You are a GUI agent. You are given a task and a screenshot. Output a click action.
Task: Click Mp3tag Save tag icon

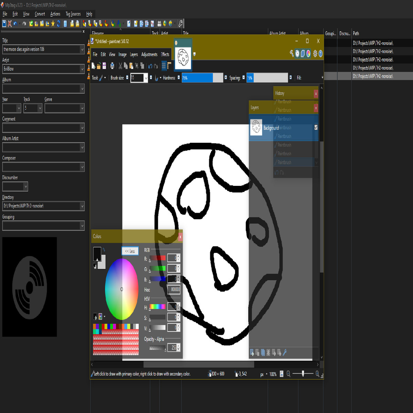click(x=4, y=23)
